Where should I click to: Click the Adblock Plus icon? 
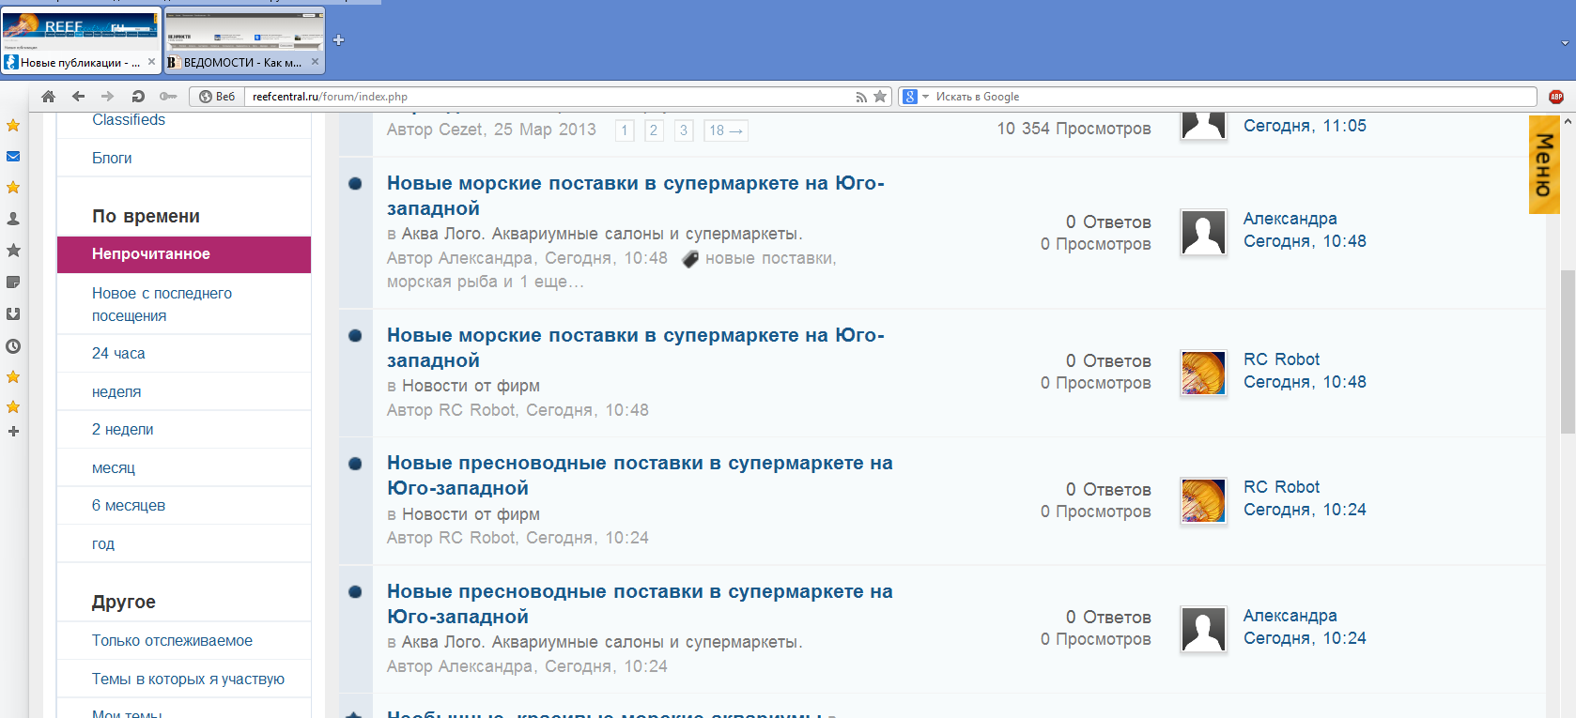tap(1556, 97)
